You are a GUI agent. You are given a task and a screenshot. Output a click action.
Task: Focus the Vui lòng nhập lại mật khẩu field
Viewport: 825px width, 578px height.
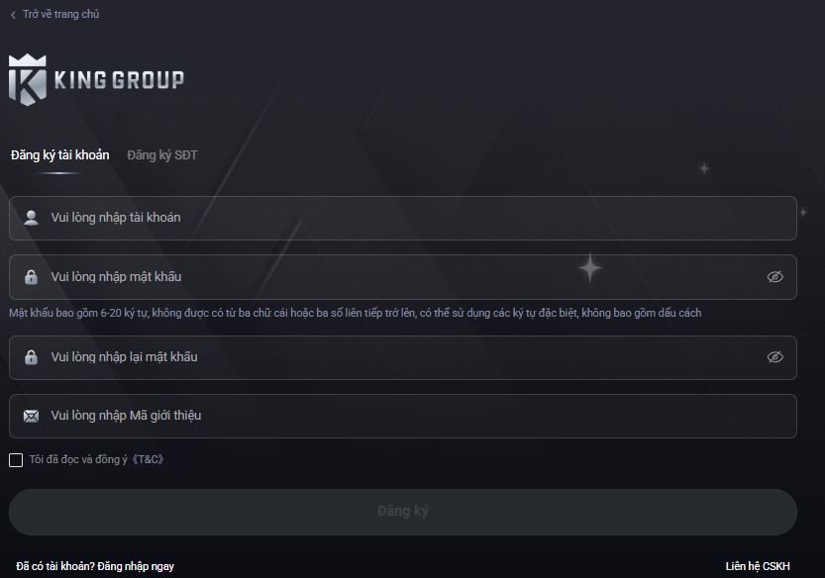tap(403, 357)
